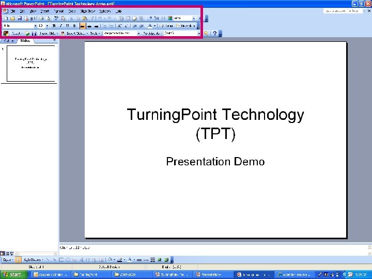
Task: Open the TurningPoint Reset dropdown
Action: pos(17,34)
